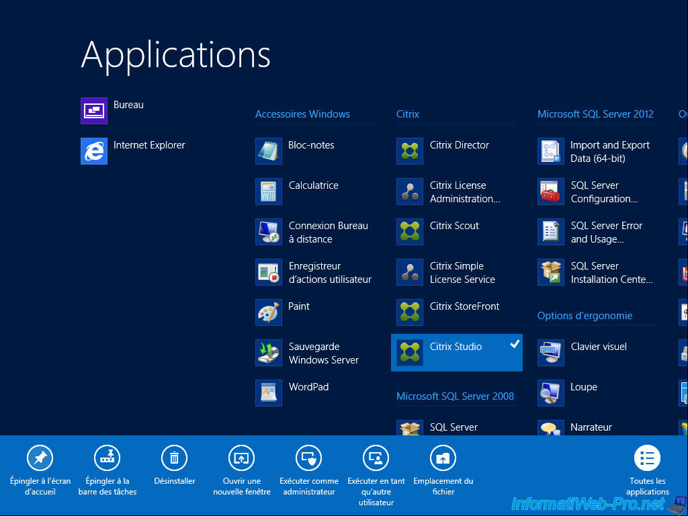The image size is (688, 516).
Task: Click the Désinstaller caption in the app bar
Action: coord(175,481)
